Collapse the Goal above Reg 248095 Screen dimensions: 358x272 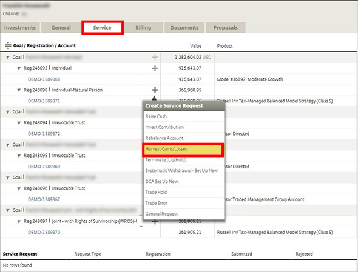tap(8, 145)
